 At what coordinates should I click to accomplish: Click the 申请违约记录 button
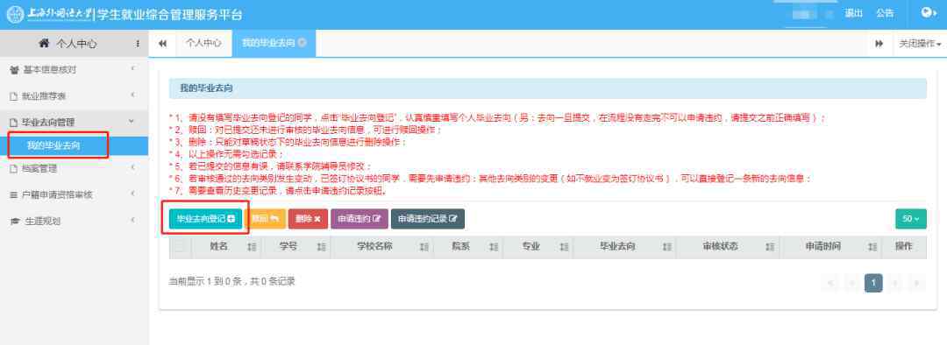(428, 219)
